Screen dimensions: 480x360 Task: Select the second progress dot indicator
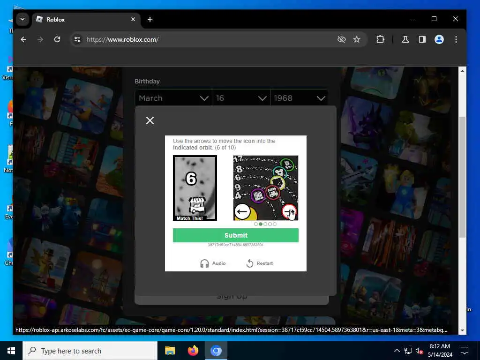coord(261,224)
